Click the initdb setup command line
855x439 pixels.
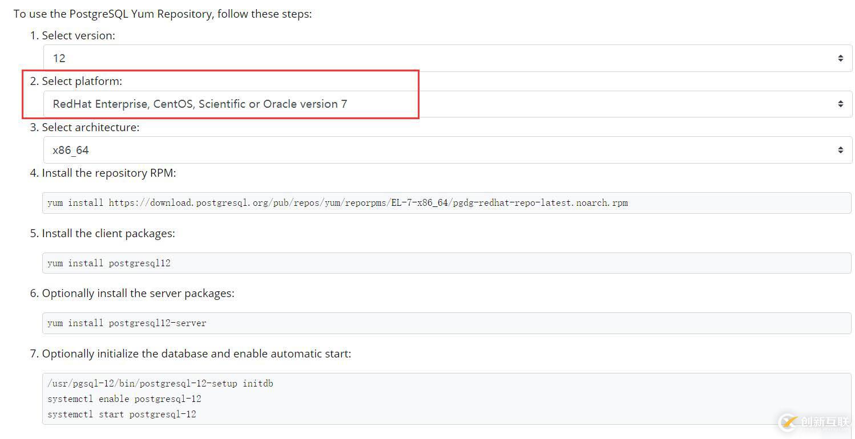[160, 384]
